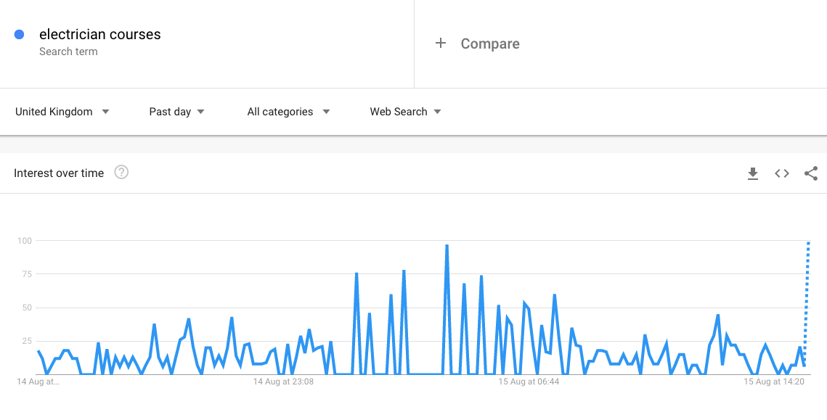The height and width of the screenshot is (420, 827).
Task: Change the Web Search type dropdown
Action: tap(405, 112)
